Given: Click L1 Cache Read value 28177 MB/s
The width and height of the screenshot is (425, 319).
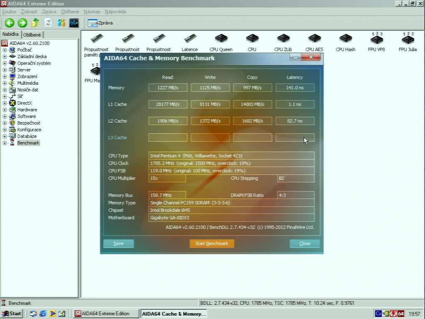Looking at the screenshot, I should point(168,104).
